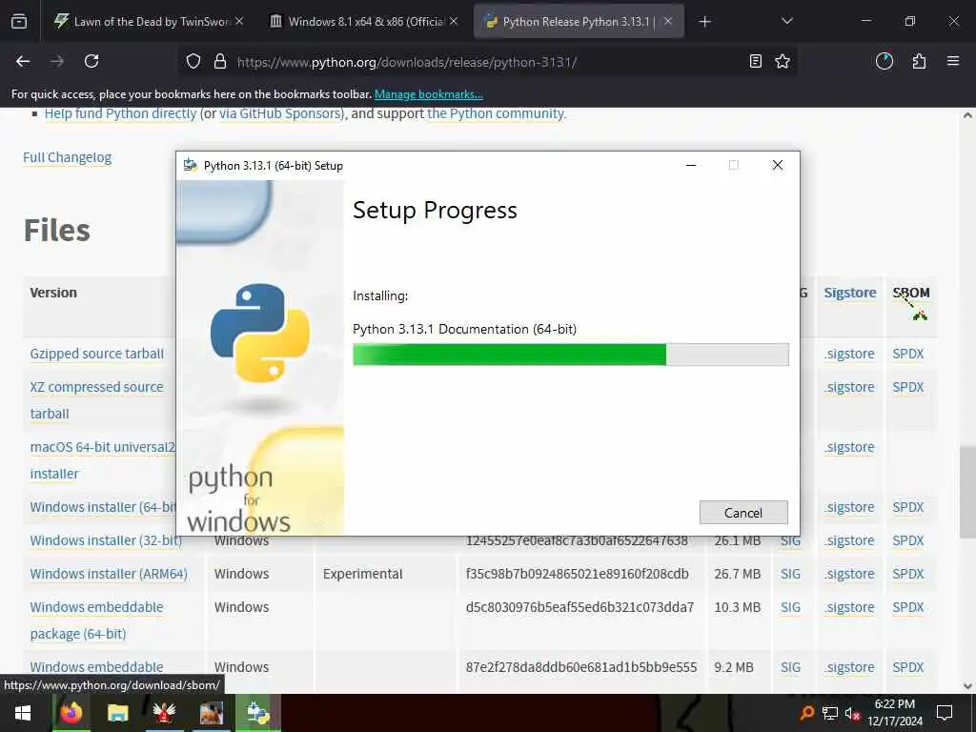This screenshot has width=976, height=732.
Task: Open the Python community link
Action: (x=496, y=114)
